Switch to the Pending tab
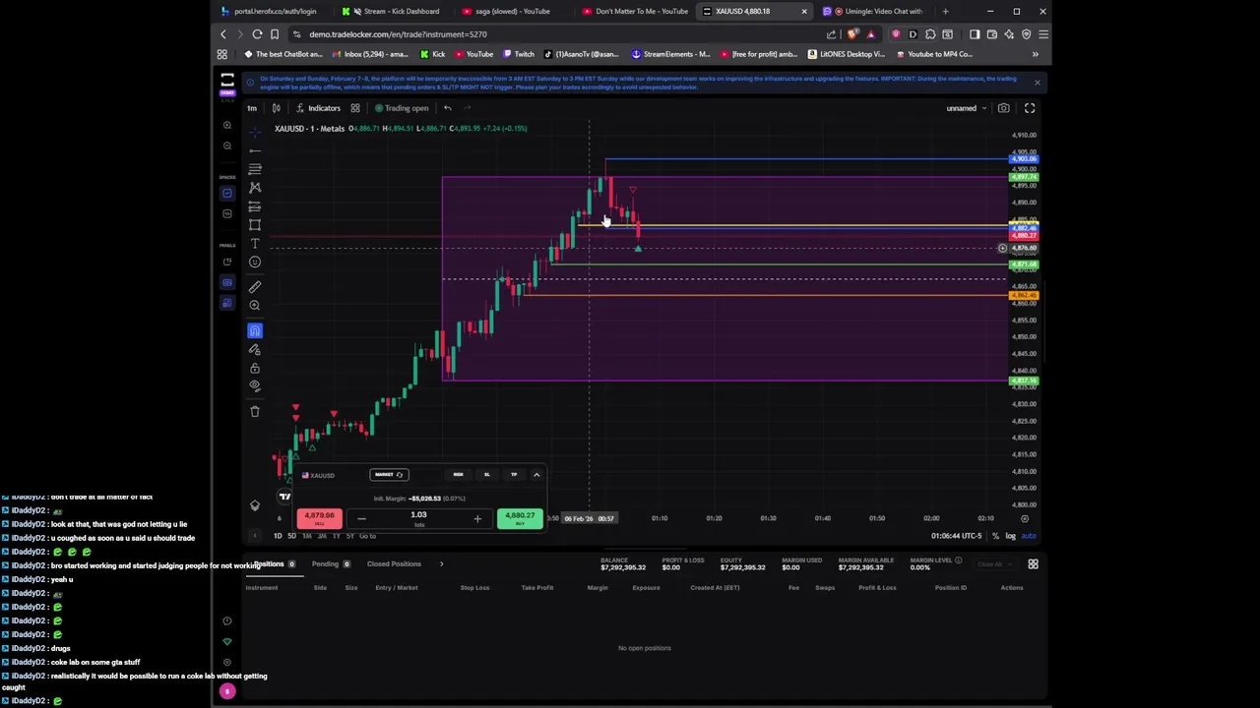This screenshot has height=708, width=1260. (x=330, y=564)
